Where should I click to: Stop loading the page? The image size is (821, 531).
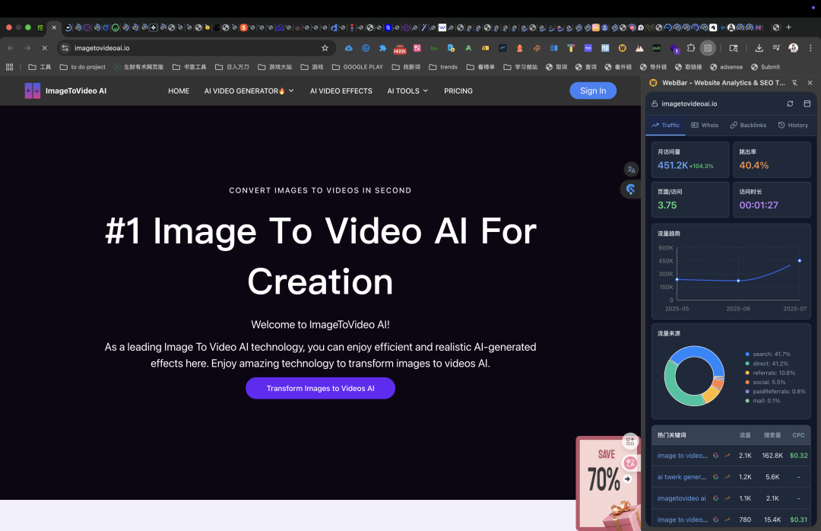pyautogui.click(x=45, y=48)
